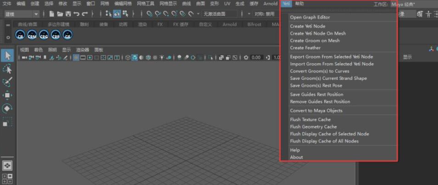Click the Open Scene folder icon
This screenshot has height=185, width=438.
[60, 14]
